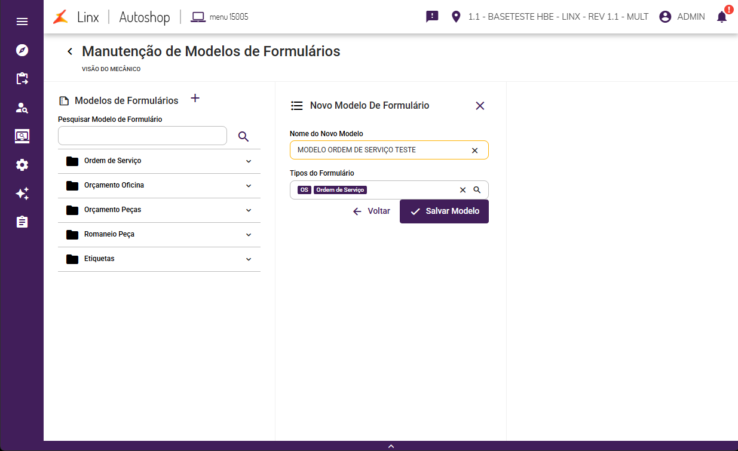Click the Salvar Modelo button
The width and height of the screenshot is (738, 451).
[x=444, y=211]
